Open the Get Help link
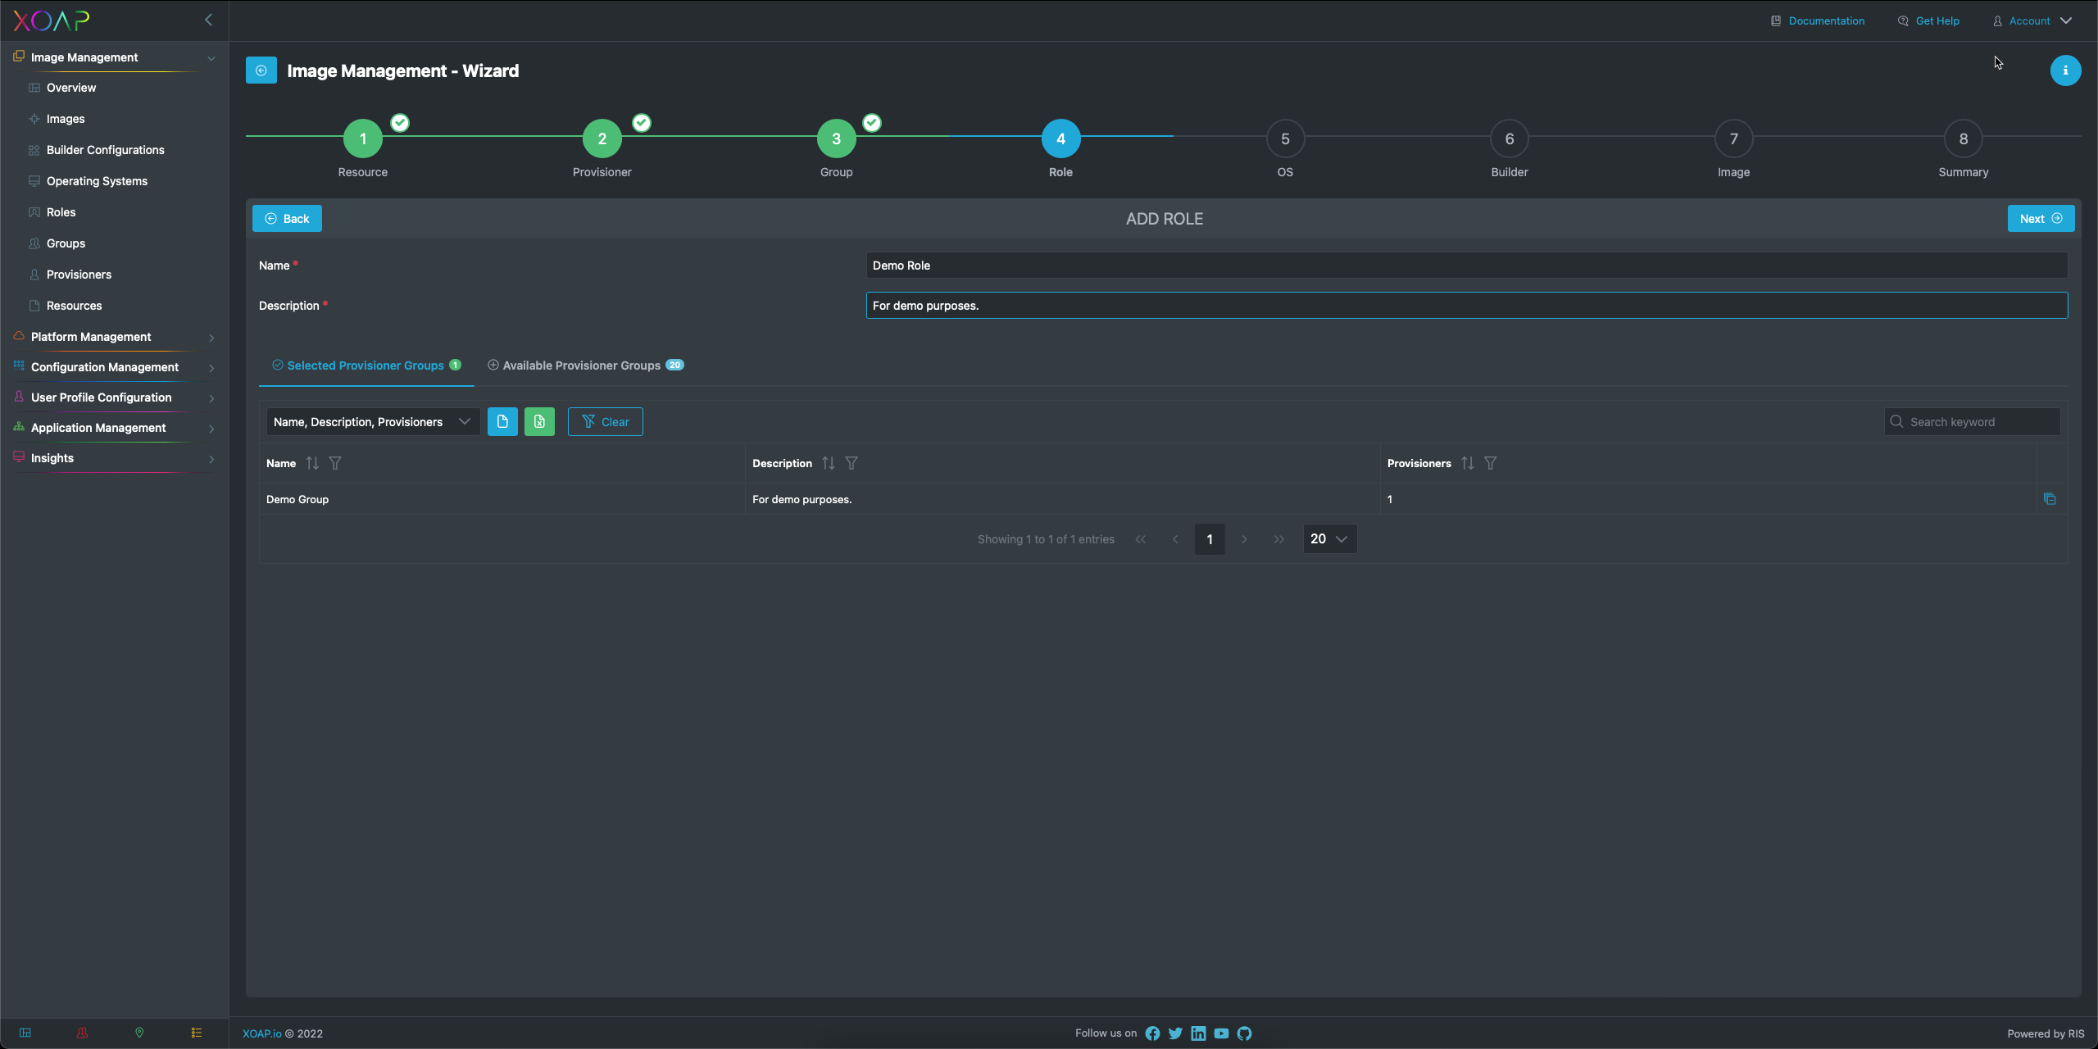Viewport: 2098px width, 1049px height. 1928,20
